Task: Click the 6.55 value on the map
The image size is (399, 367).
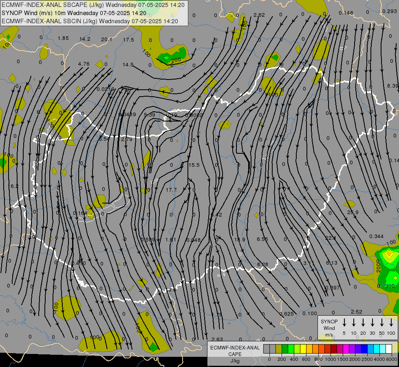Action: 262,239
